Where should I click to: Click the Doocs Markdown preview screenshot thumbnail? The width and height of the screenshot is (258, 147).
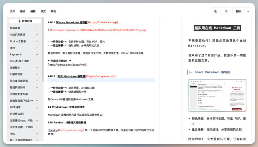[x=217, y=95]
